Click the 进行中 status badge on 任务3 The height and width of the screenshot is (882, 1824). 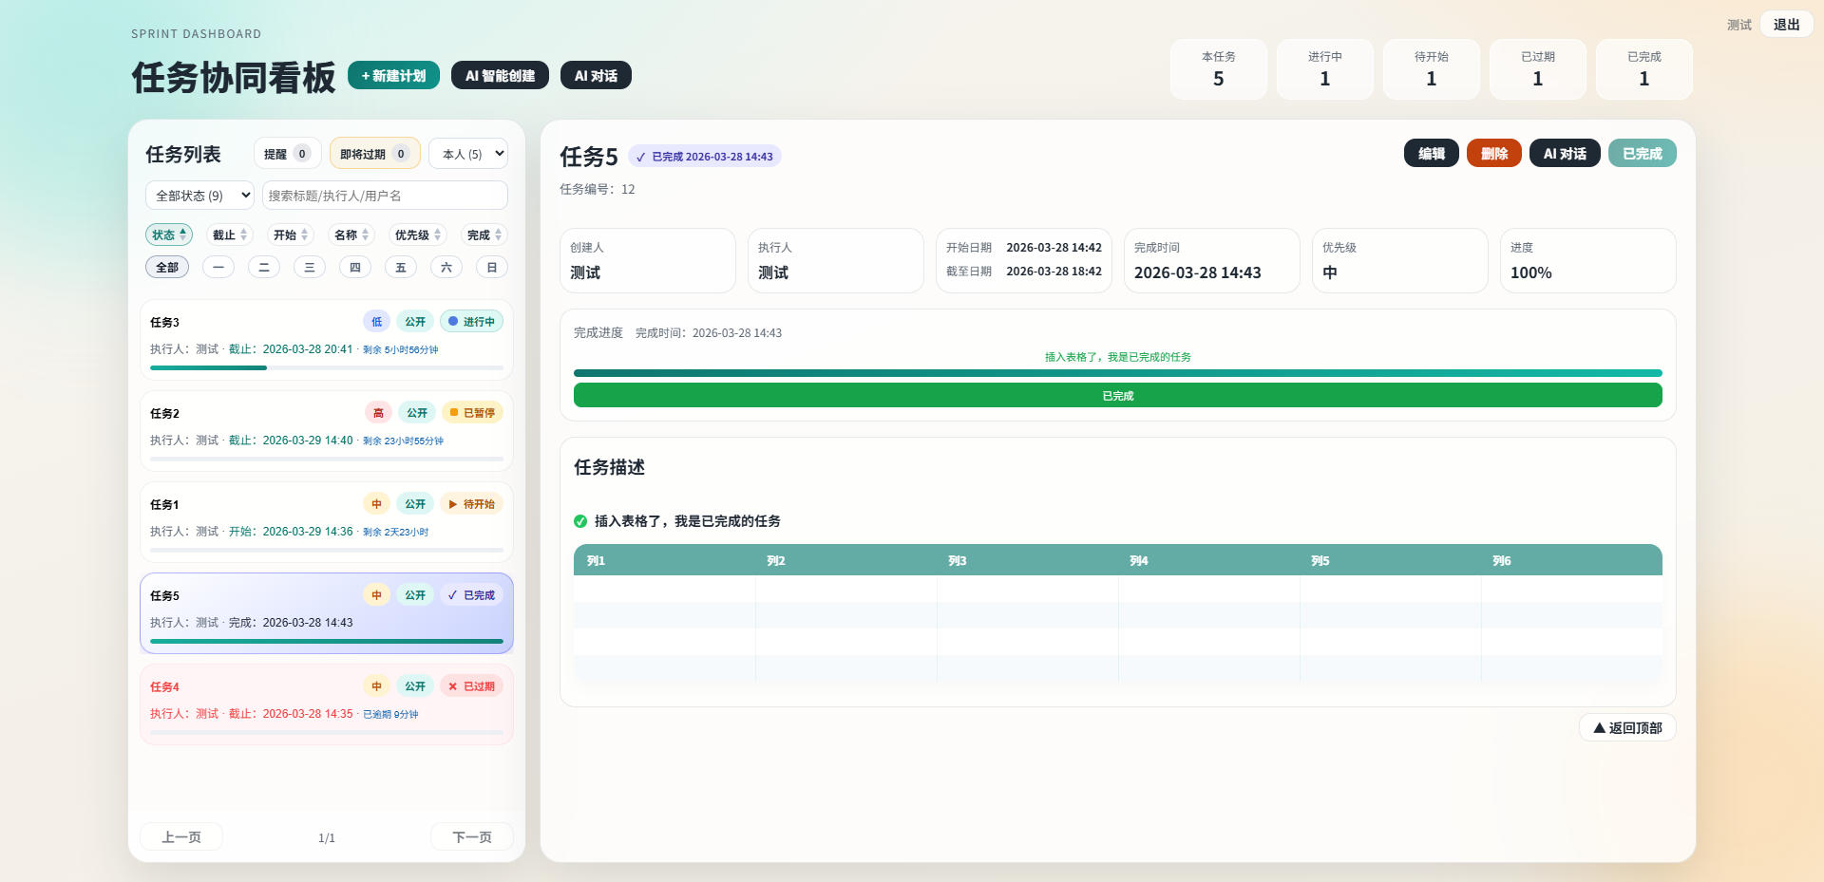point(471,322)
